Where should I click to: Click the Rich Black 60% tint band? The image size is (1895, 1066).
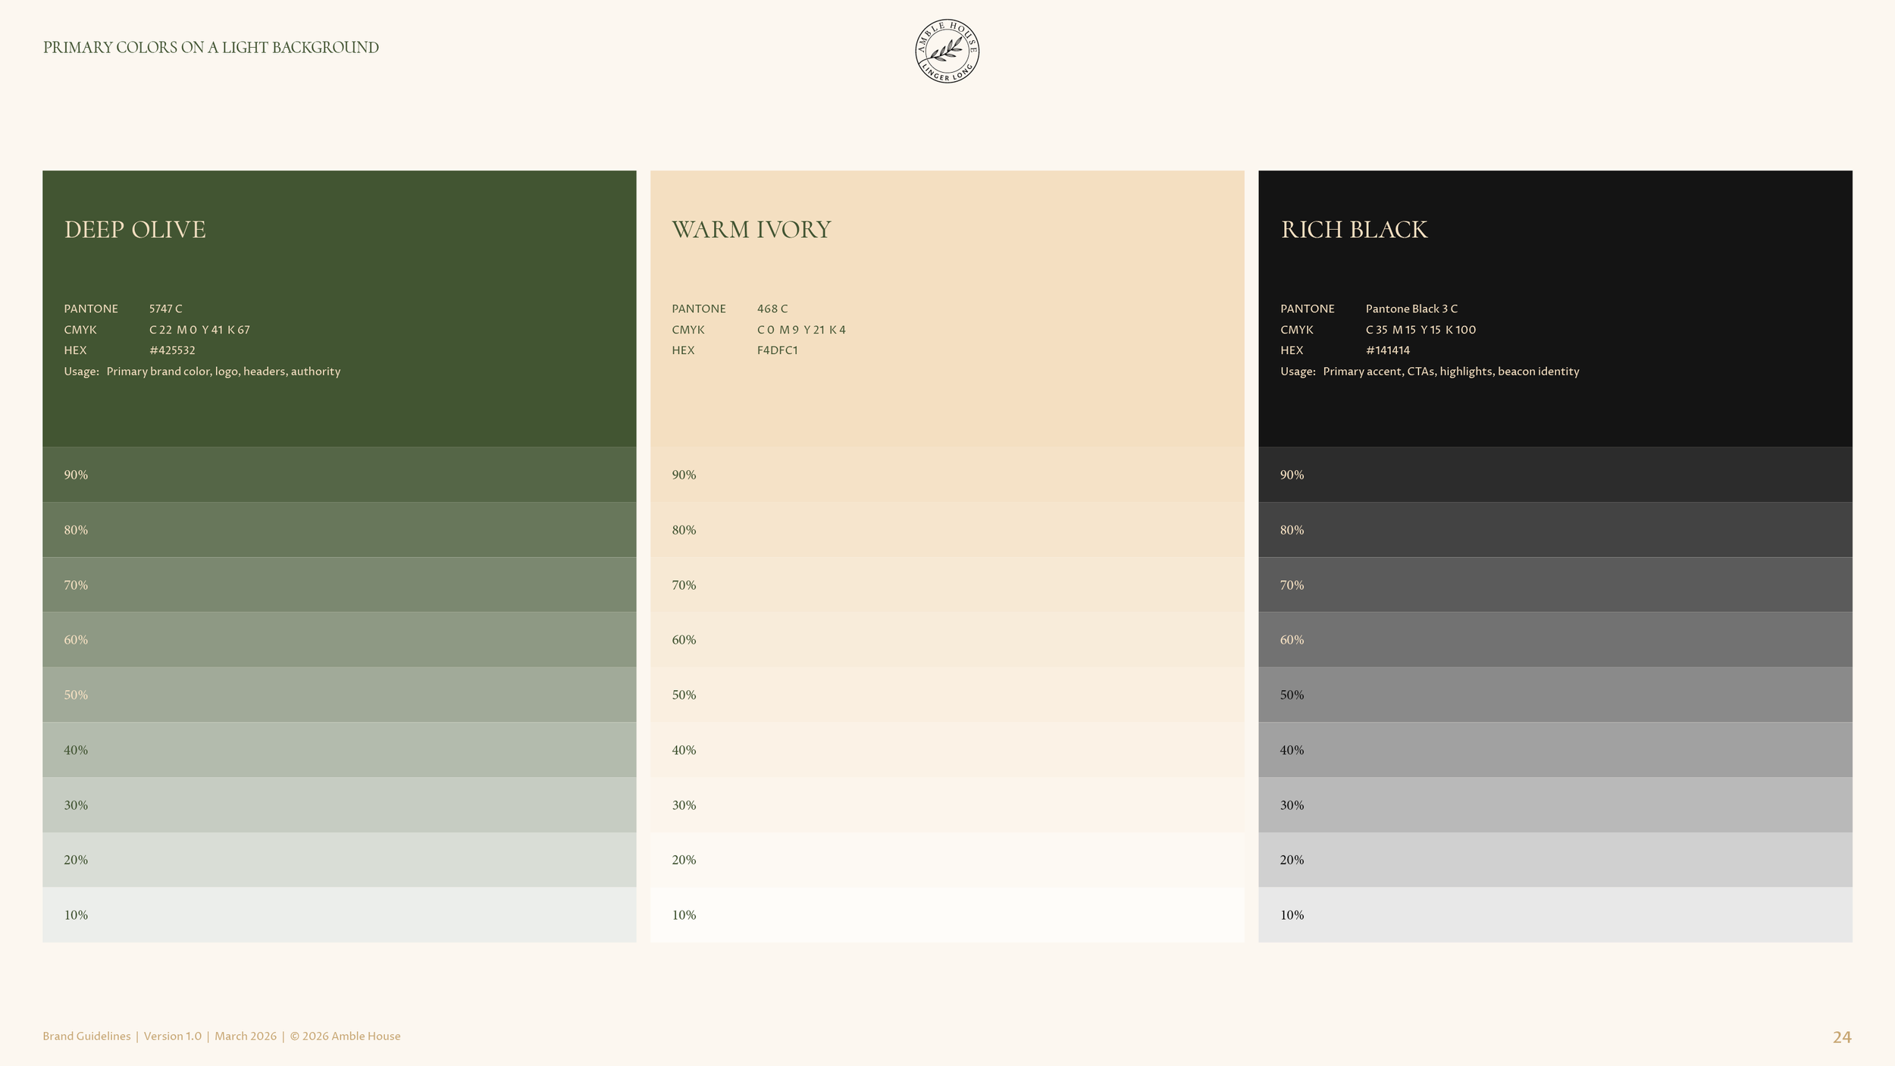coord(1555,640)
